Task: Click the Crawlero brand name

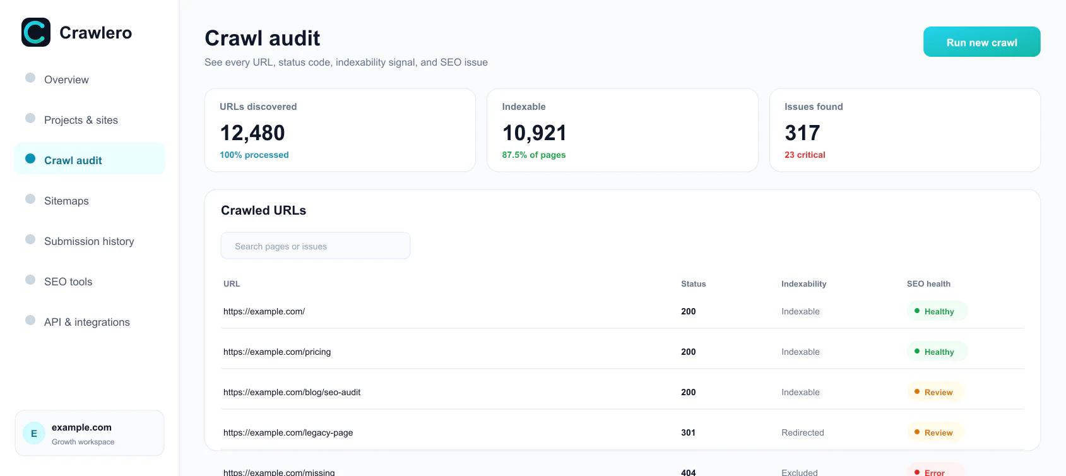Action: [95, 32]
